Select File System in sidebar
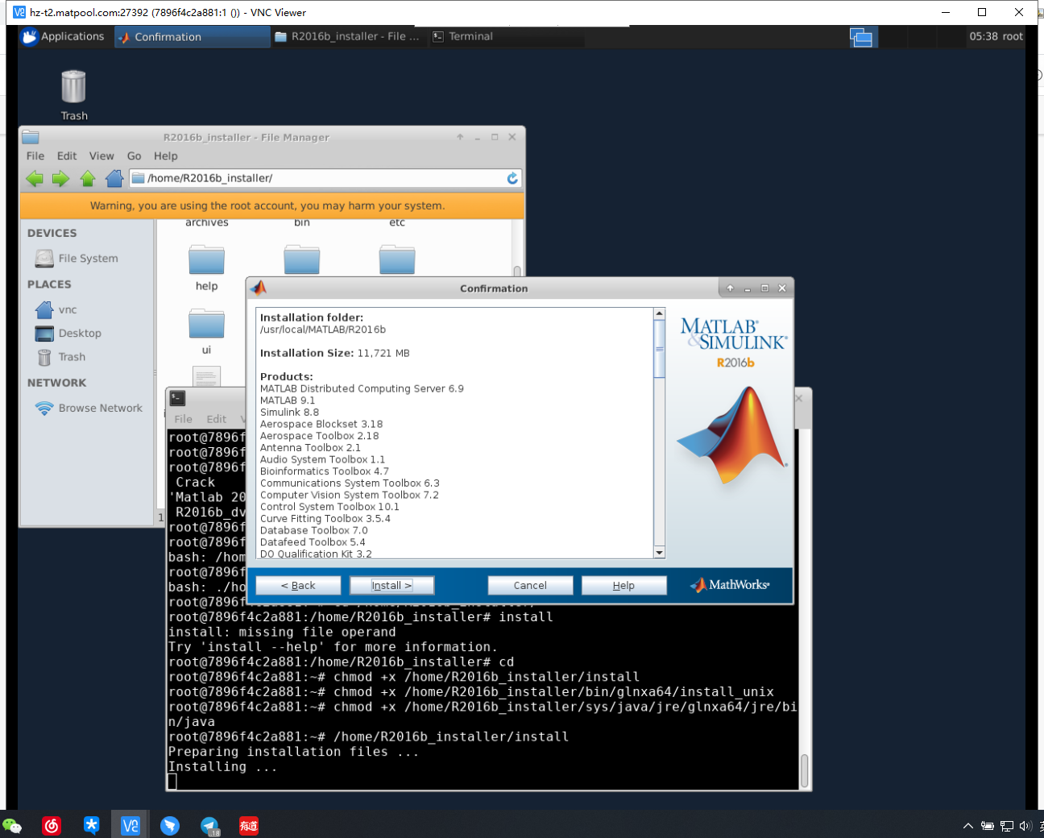Viewport: 1044px width, 838px height. (x=77, y=258)
